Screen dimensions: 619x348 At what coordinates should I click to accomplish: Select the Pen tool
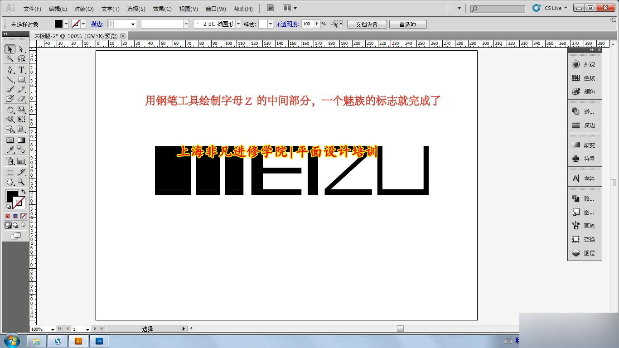10,70
